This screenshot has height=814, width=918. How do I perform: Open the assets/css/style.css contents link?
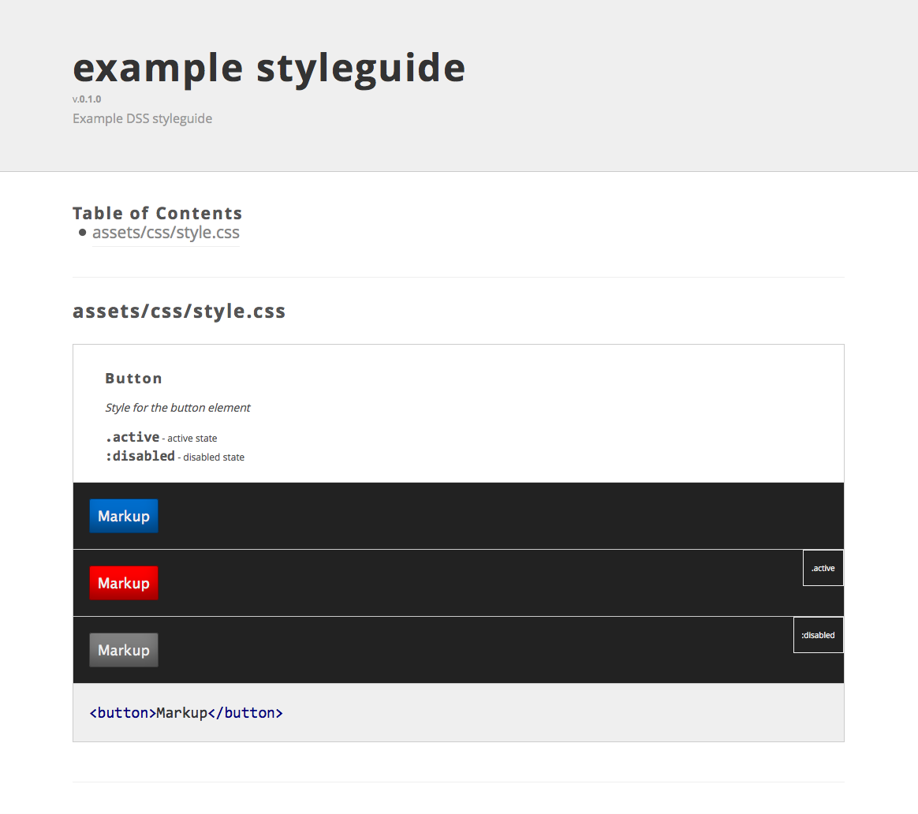coord(166,233)
